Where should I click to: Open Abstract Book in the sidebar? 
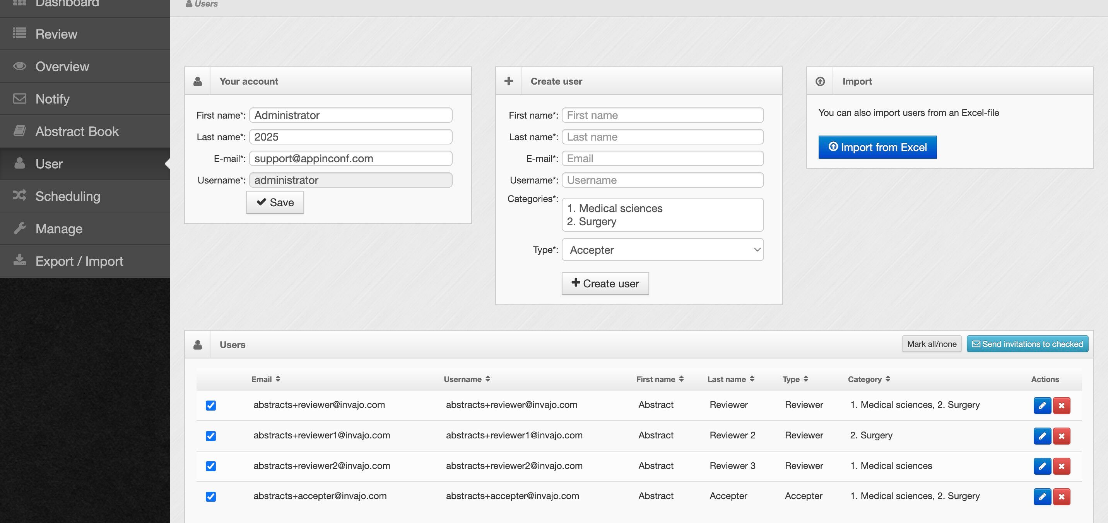click(77, 131)
